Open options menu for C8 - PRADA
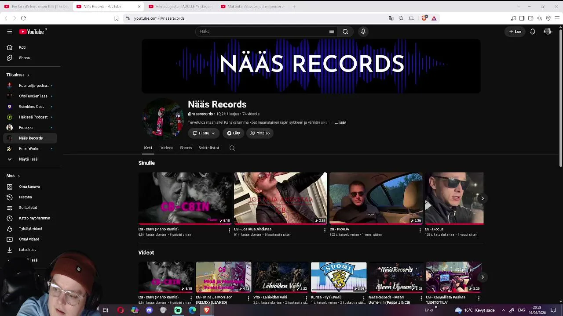Image resolution: width=563 pixels, height=316 pixels. 420,230
